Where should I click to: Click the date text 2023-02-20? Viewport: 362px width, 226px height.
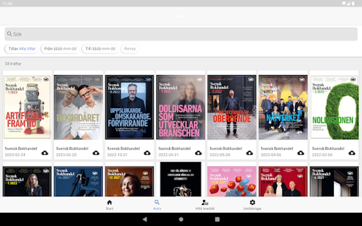pos(66,155)
